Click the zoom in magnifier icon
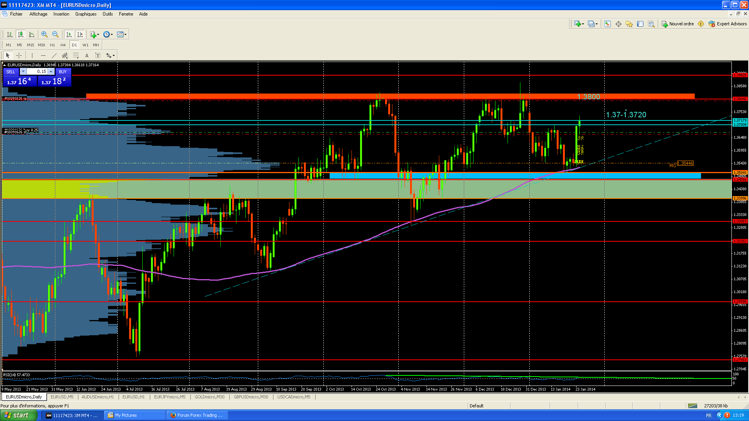749x421 pixels. click(x=44, y=34)
